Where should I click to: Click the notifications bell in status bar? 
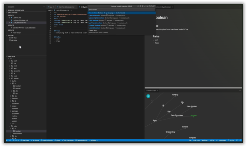click(x=240, y=140)
